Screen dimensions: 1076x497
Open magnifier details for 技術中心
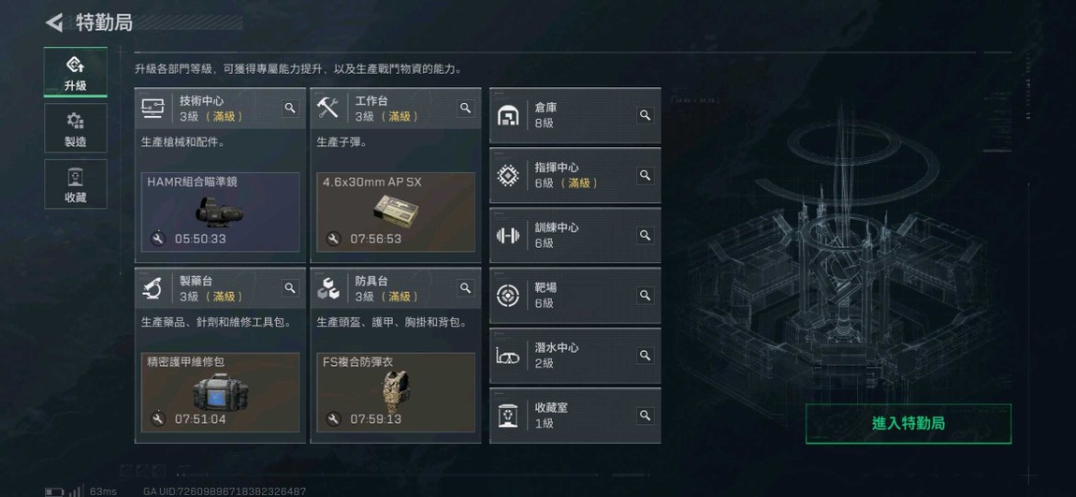tap(290, 108)
